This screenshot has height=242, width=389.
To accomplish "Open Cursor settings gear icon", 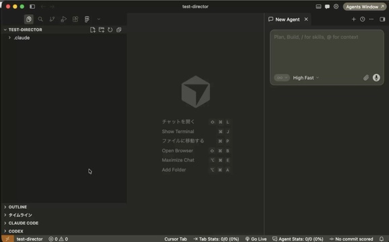I will [x=336, y=7].
